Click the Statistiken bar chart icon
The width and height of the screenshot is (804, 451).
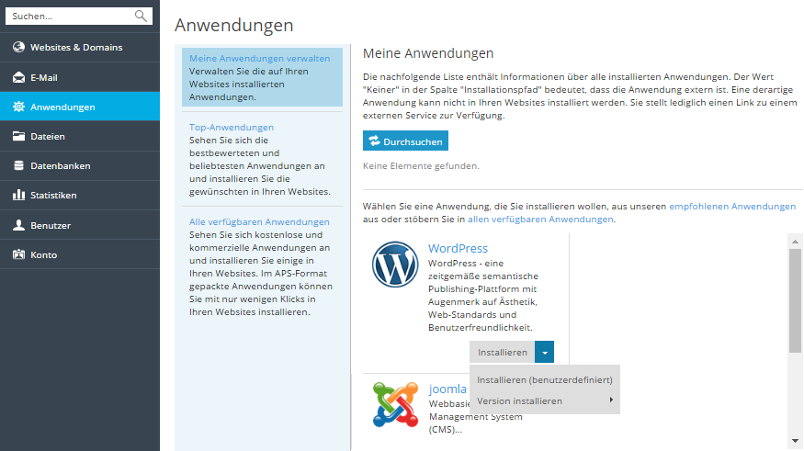18,196
